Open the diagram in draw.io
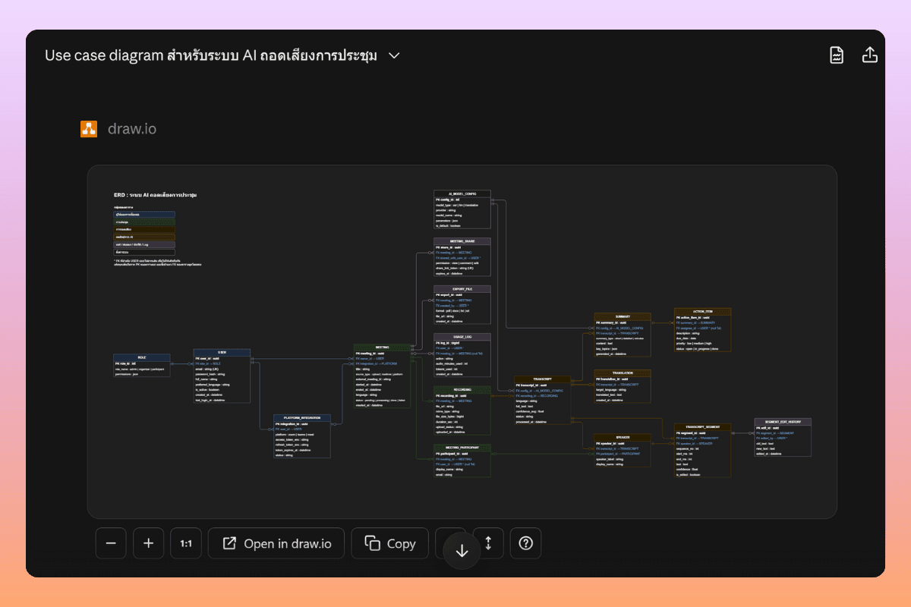Viewport: 911px width, 607px height. tap(276, 543)
